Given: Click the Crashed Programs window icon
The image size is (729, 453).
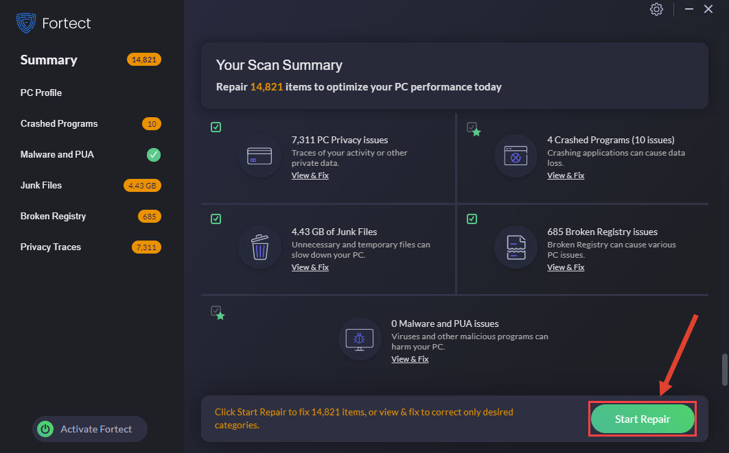Looking at the screenshot, I should (516, 156).
